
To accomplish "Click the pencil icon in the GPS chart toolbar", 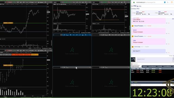I will coord(119,2).
